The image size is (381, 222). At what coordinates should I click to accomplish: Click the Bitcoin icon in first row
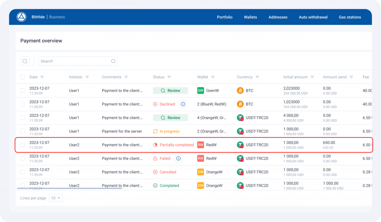[240, 91]
